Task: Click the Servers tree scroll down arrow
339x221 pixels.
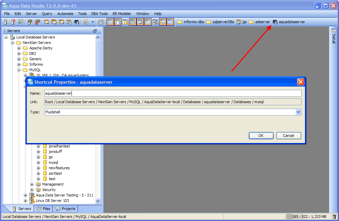Action: coord(98,201)
